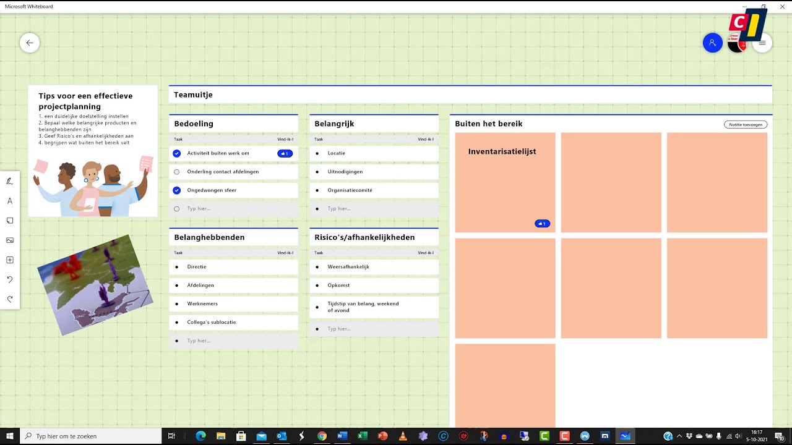The image size is (792, 445).
Task: Select the Locatie list item
Action: pos(374,153)
